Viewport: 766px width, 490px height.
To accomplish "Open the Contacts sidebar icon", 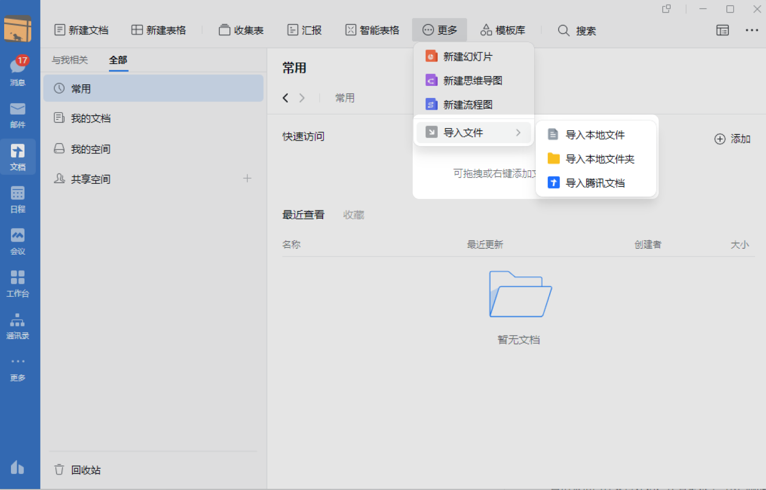I will point(18,325).
